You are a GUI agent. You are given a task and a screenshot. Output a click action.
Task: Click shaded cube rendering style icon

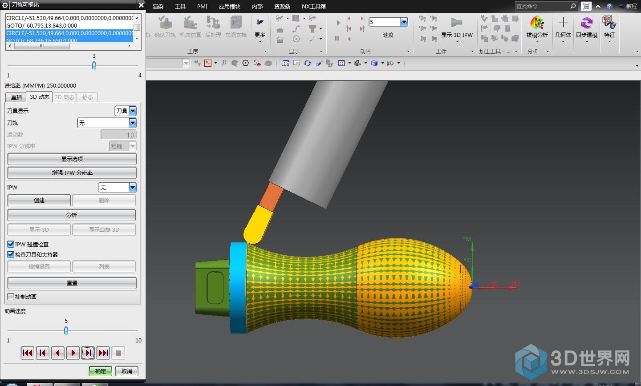(374, 63)
